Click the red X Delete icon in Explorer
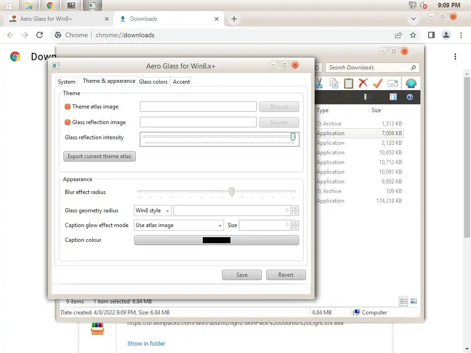Viewport: 471px width, 353px height. (x=363, y=83)
